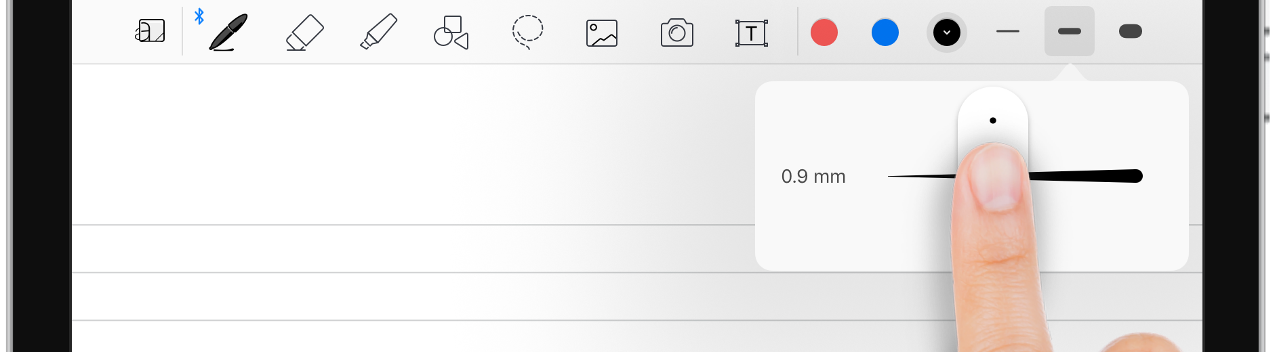
Task: Click the Bluetooth stylus indicator
Action: coord(199,16)
